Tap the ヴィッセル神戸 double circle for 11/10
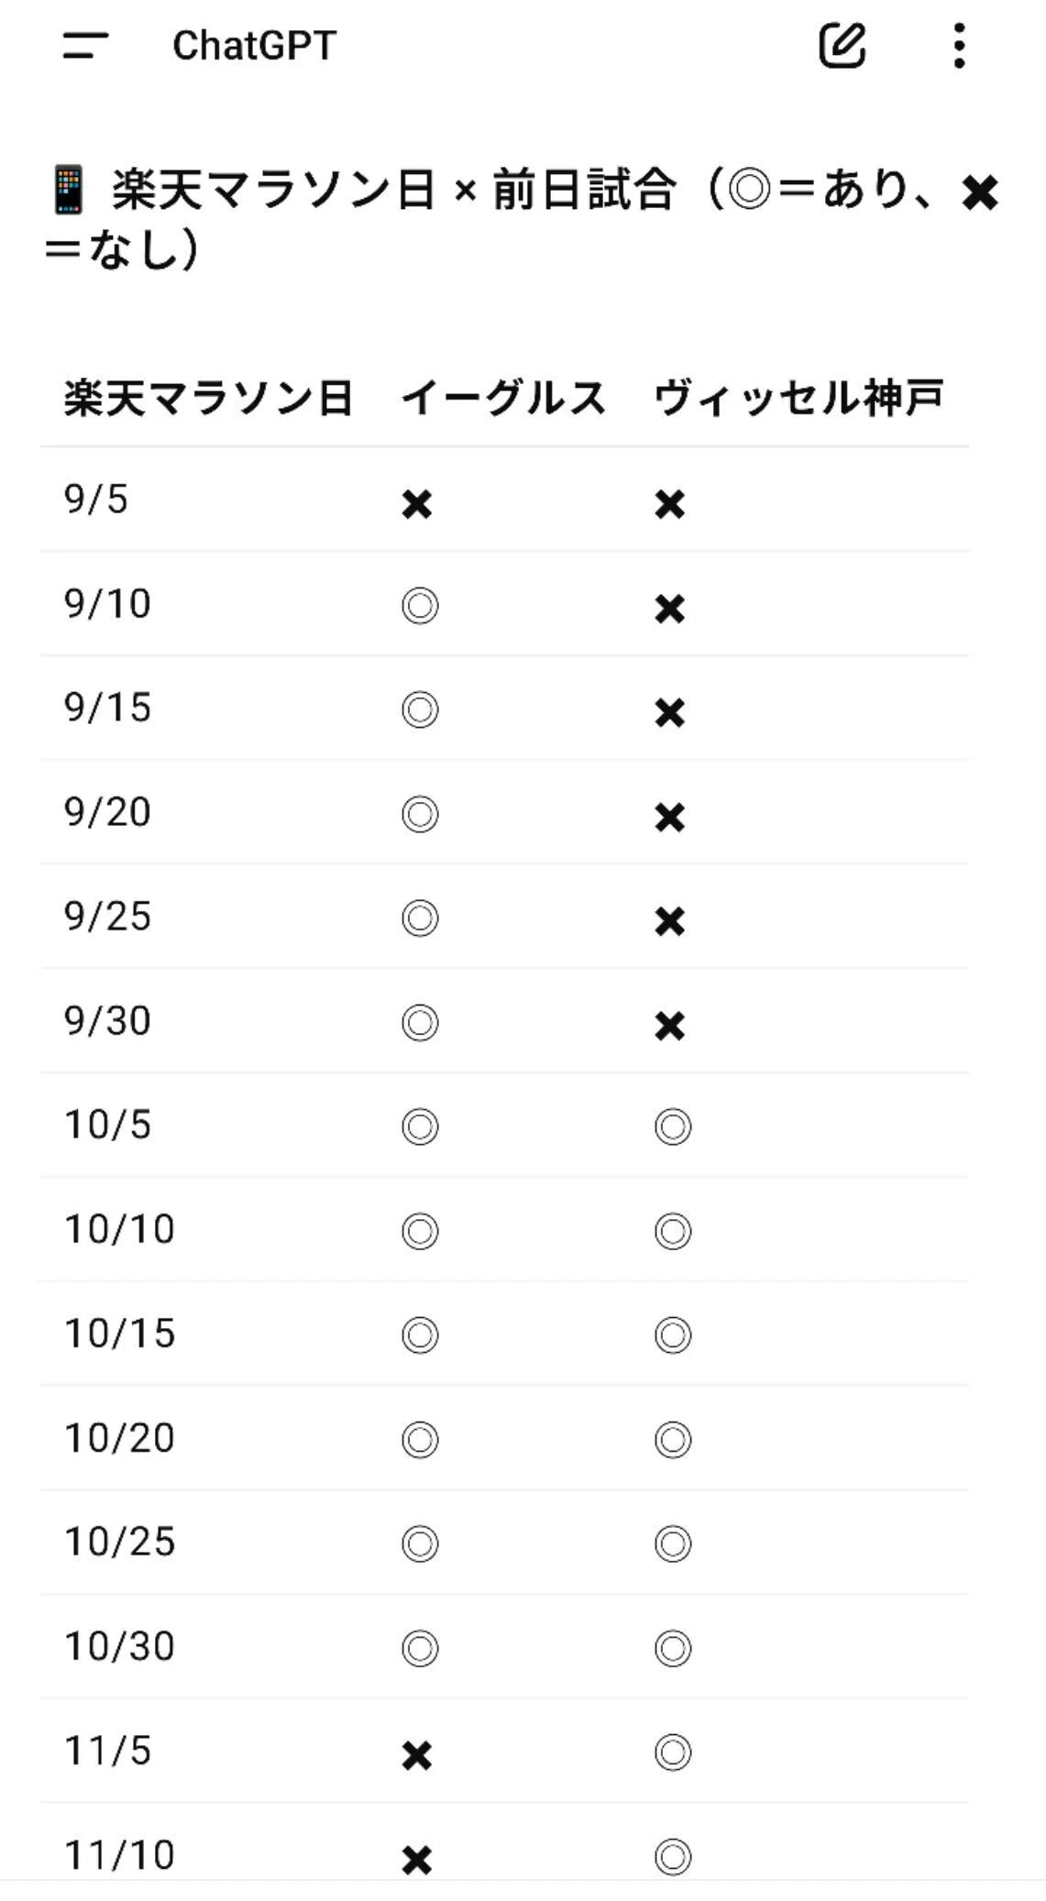Image resolution: width=1046 pixels, height=1901 pixels. tap(673, 1857)
